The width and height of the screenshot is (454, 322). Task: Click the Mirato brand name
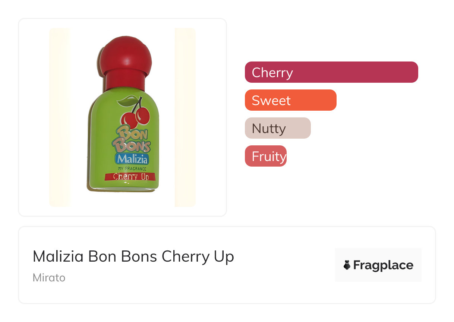(49, 278)
